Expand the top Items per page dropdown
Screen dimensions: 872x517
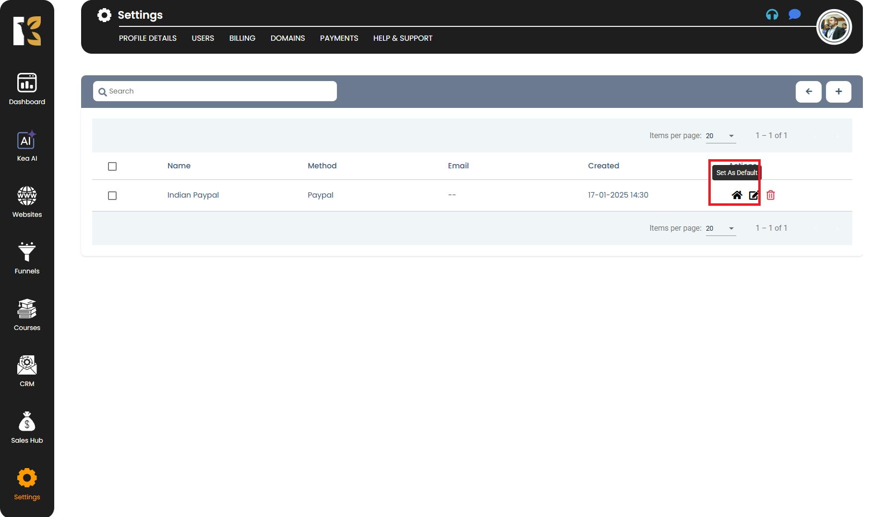(721, 136)
